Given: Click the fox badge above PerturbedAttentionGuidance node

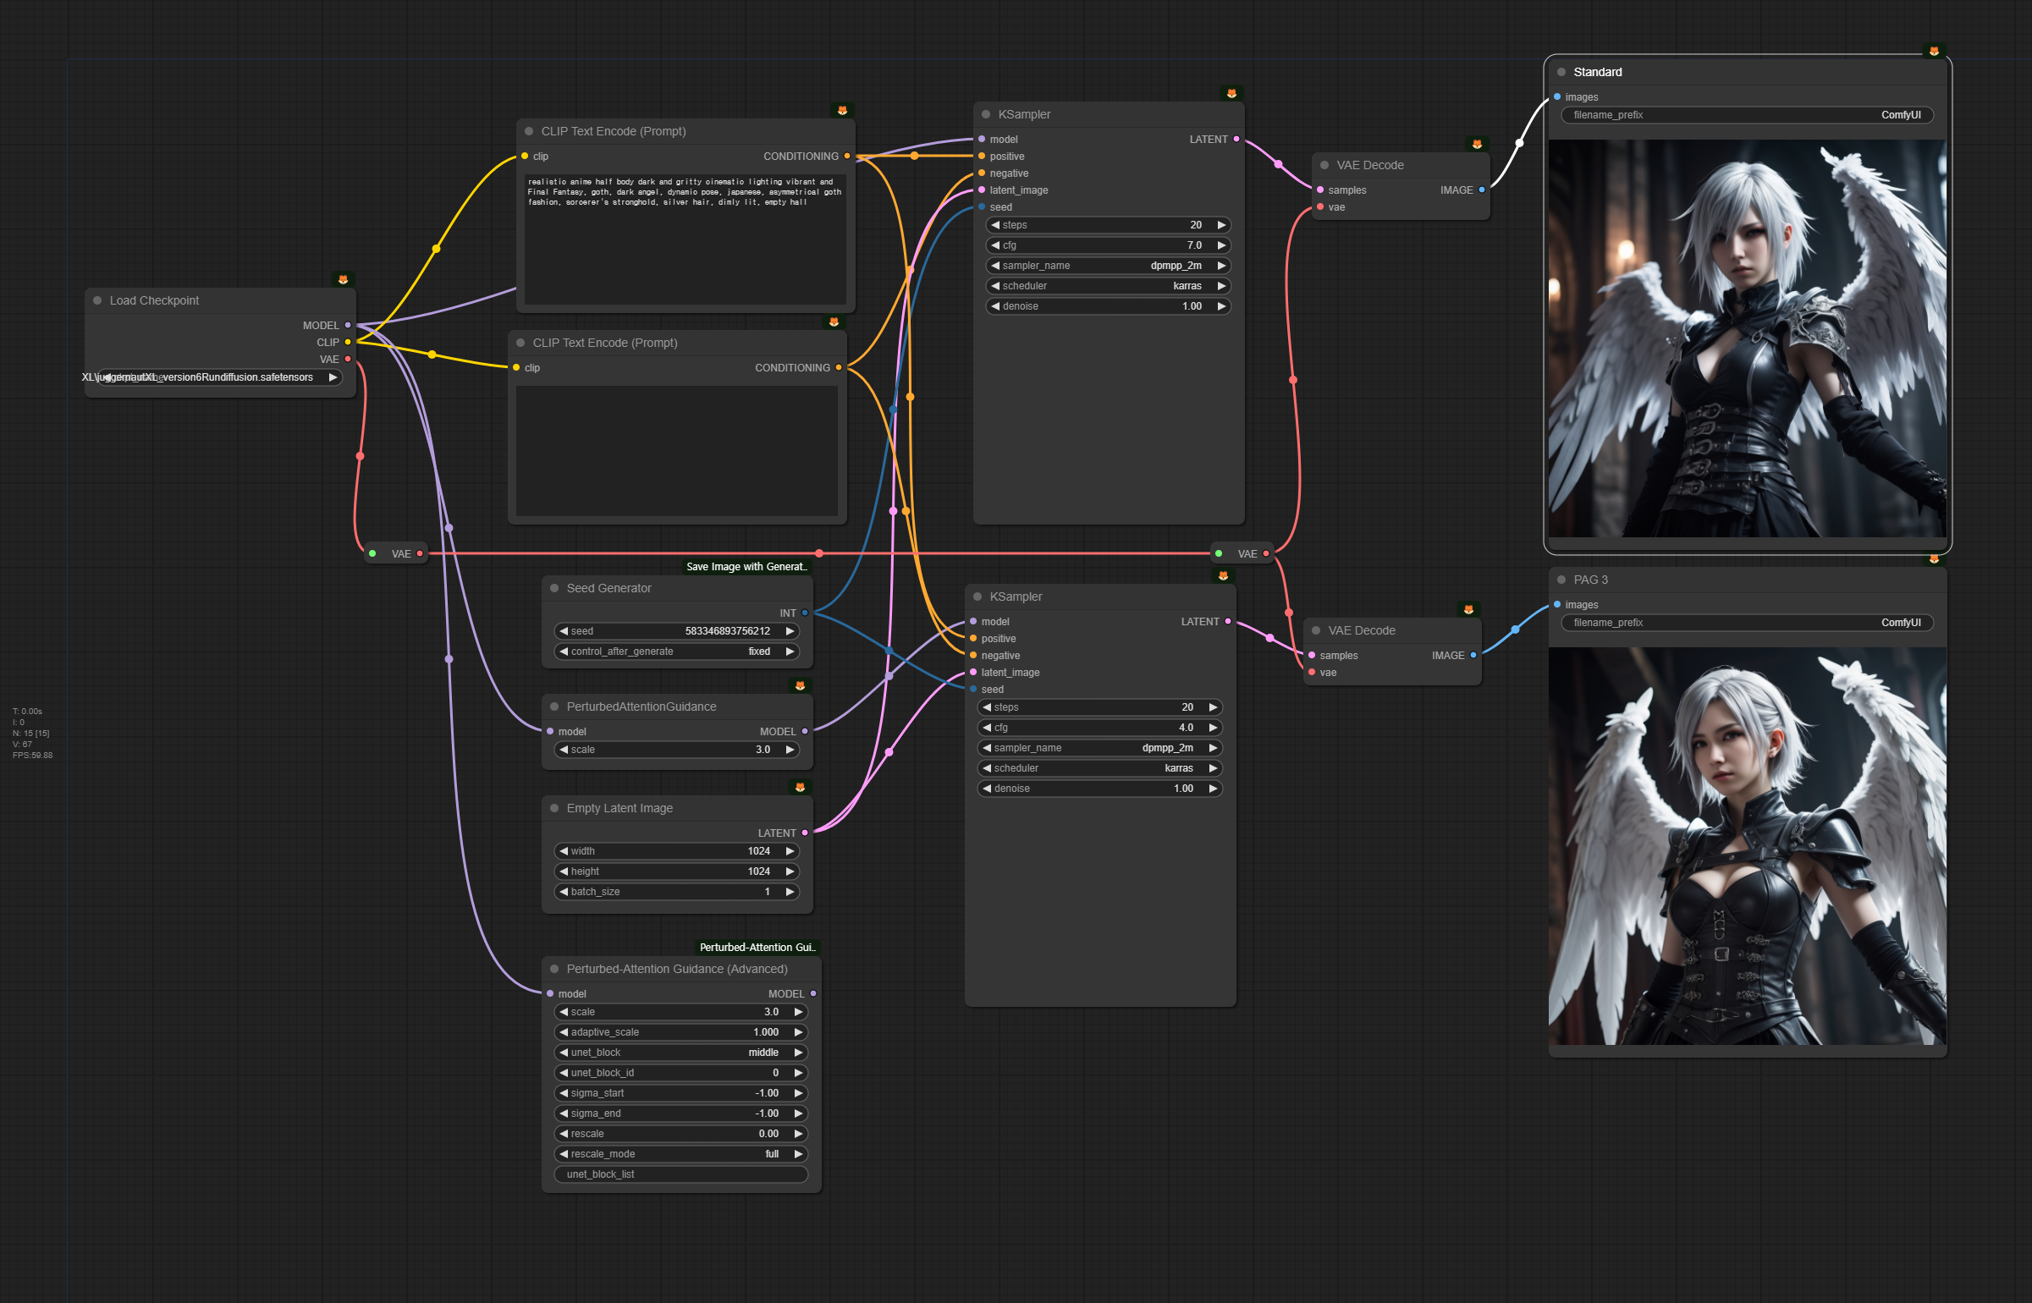Looking at the screenshot, I should click(800, 685).
